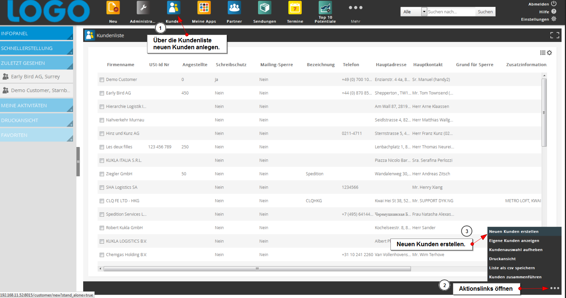The height and width of the screenshot is (298, 566).
Task: Open Meine Apps grid icon
Action: [x=204, y=8]
